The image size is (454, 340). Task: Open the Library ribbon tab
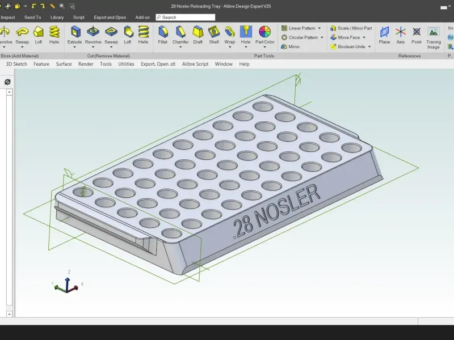pyautogui.click(x=57, y=18)
